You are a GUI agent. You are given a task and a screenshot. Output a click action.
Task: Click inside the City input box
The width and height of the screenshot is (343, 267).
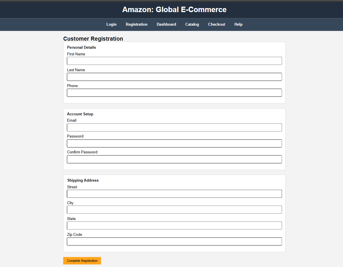pyautogui.click(x=174, y=210)
